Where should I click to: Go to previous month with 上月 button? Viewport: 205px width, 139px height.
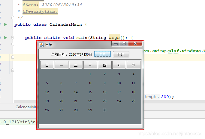coord(103,54)
